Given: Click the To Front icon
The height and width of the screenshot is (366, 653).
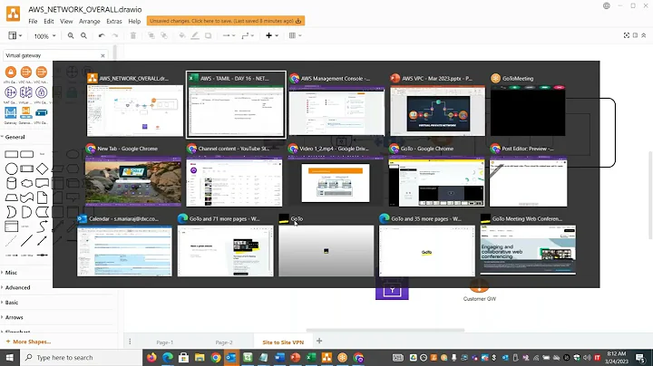Looking at the screenshot, I should coord(151,35).
